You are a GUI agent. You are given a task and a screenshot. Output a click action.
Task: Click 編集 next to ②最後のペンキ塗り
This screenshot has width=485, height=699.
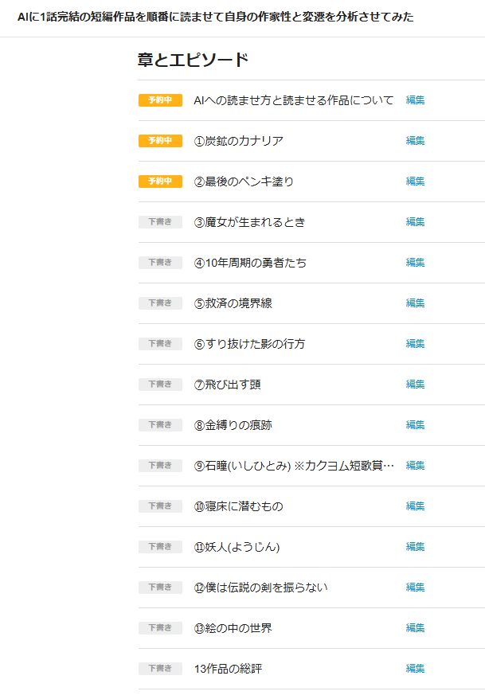coord(415,182)
